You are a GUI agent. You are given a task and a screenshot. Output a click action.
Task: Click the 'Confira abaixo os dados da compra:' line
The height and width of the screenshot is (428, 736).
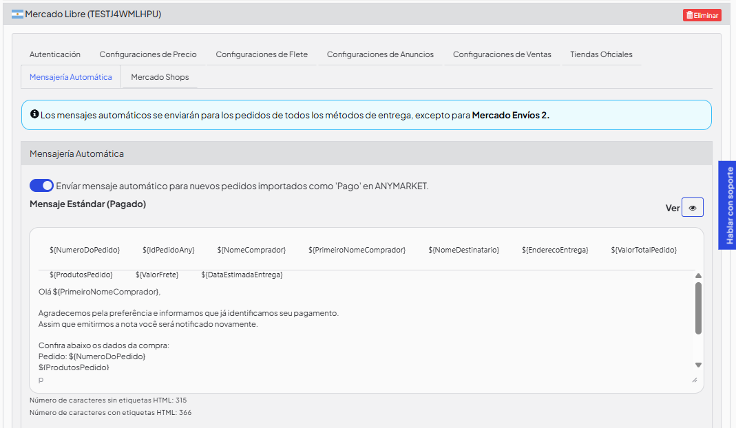point(104,345)
